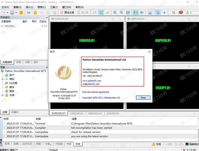
Task: Click the search magnifier icon in toolbar
Action: pyautogui.click(x=174, y=12)
